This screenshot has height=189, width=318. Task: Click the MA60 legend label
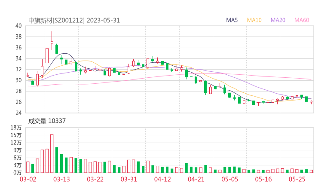pos(302,20)
